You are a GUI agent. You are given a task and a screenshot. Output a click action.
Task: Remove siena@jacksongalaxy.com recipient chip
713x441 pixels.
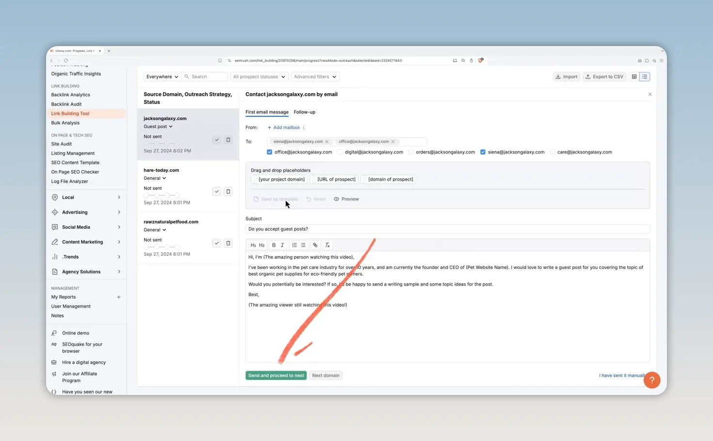(327, 142)
